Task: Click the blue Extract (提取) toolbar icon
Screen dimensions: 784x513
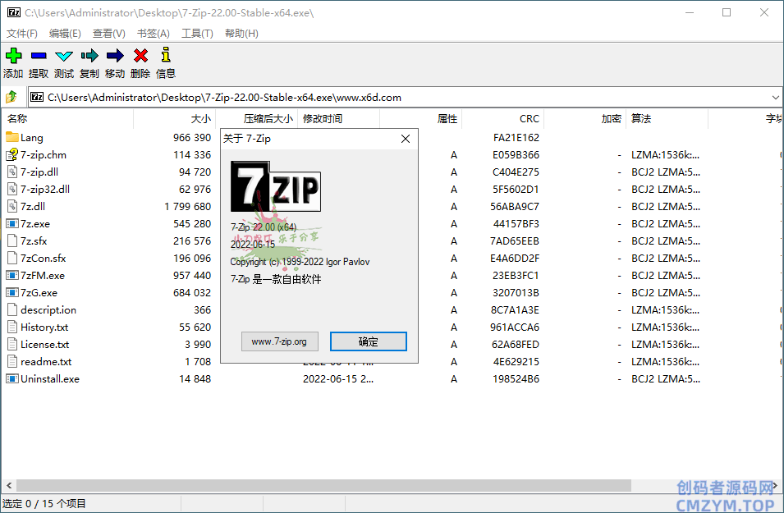Action: click(39, 56)
